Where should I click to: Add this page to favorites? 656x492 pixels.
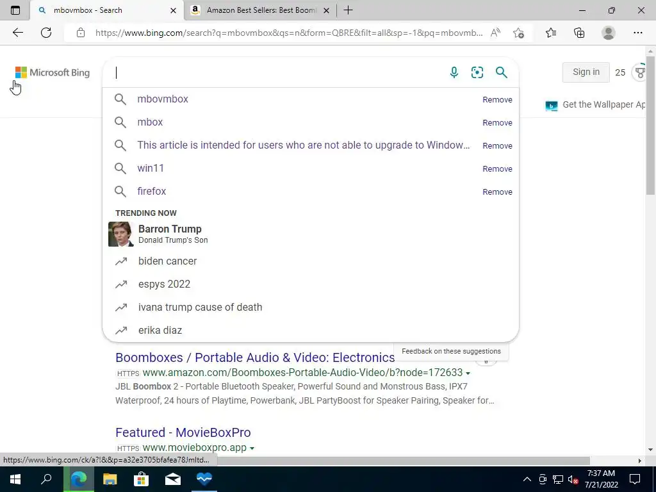pyautogui.click(x=518, y=33)
